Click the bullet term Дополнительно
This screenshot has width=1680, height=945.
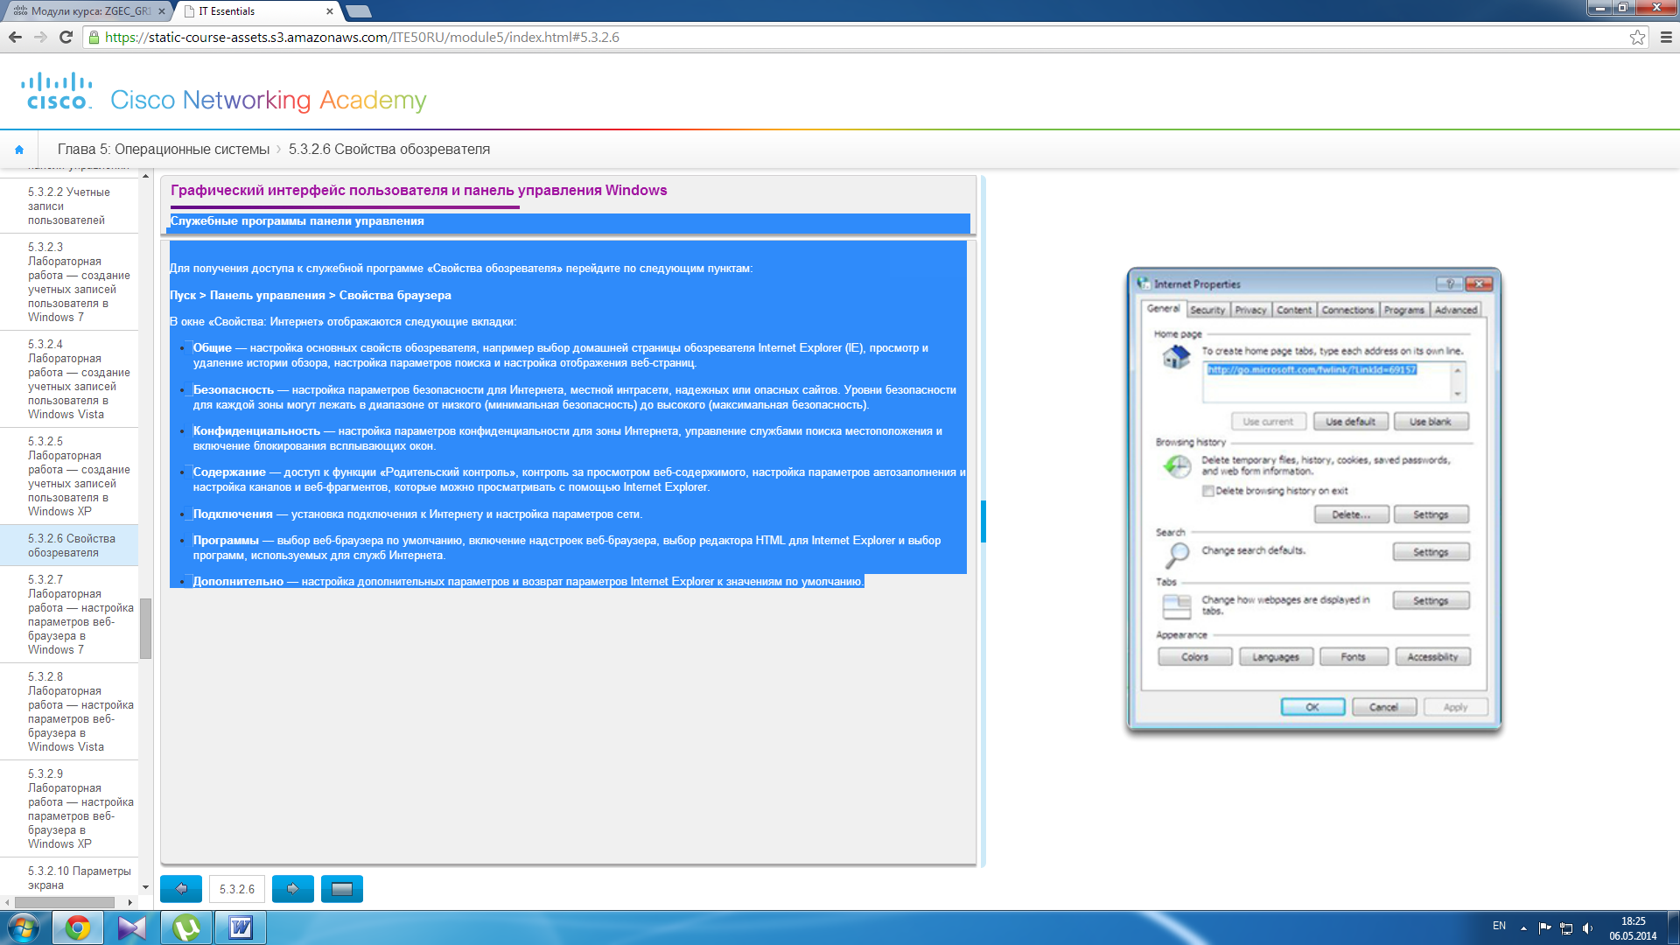[238, 582]
